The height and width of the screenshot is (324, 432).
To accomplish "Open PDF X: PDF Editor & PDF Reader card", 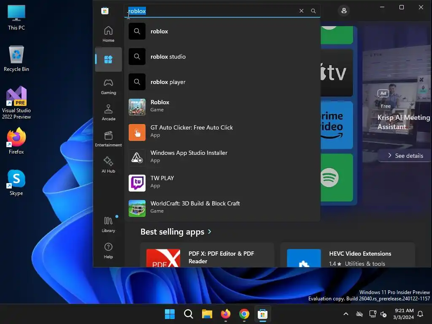I will pyautogui.click(x=207, y=255).
